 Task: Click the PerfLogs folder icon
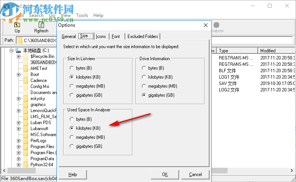click(x=26, y=141)
